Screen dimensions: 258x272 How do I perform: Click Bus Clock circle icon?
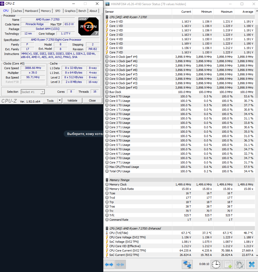(107, 92)
